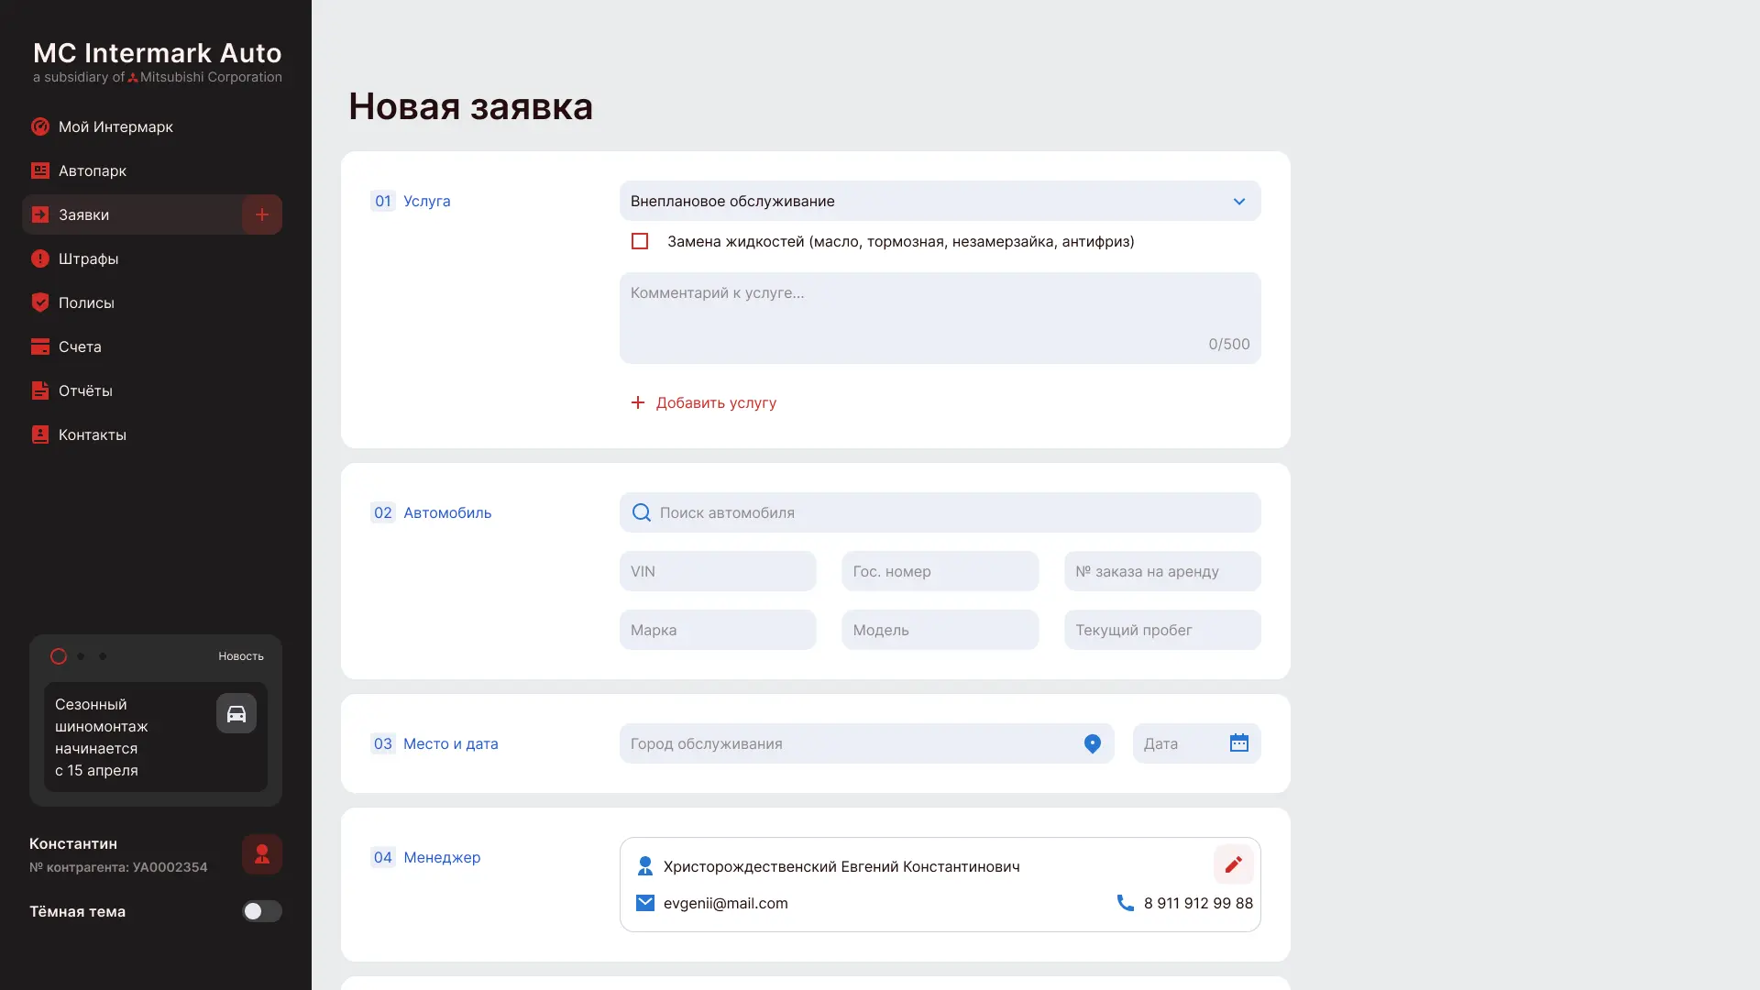Image resolution: width=1760 pixels, height=990 pixels.
Task: Open the calendar date picker icon
Action: [1239, 743]
